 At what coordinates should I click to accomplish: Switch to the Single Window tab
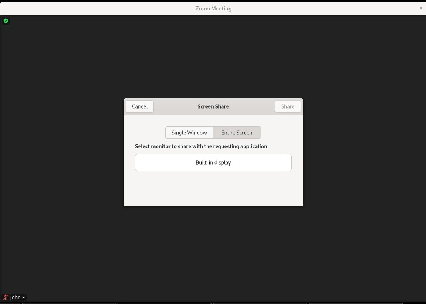pyautogui.click(x=189, y=133)
